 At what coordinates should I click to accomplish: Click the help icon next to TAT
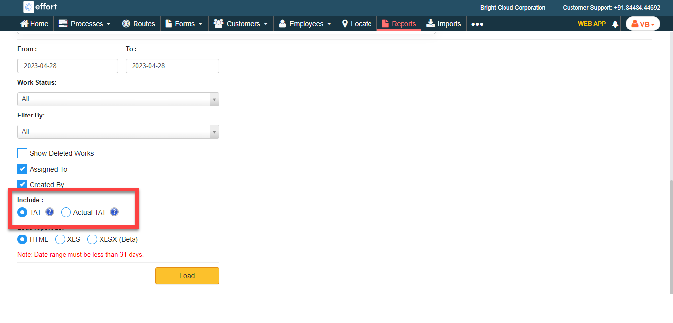(x=50, y=212)
